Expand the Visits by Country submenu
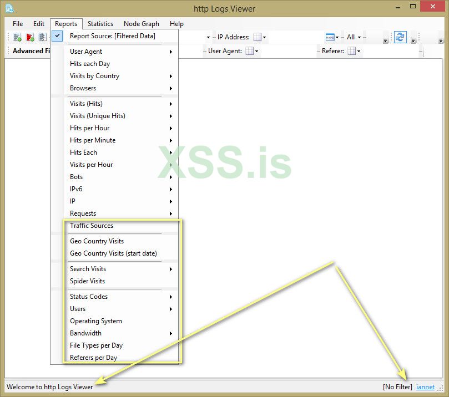This screenshot has width=449, height=397. point(114,76)
